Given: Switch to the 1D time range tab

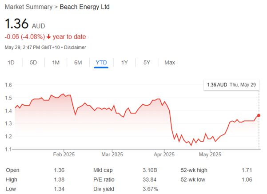Looking at the screenshot, I should coord(11,63).
